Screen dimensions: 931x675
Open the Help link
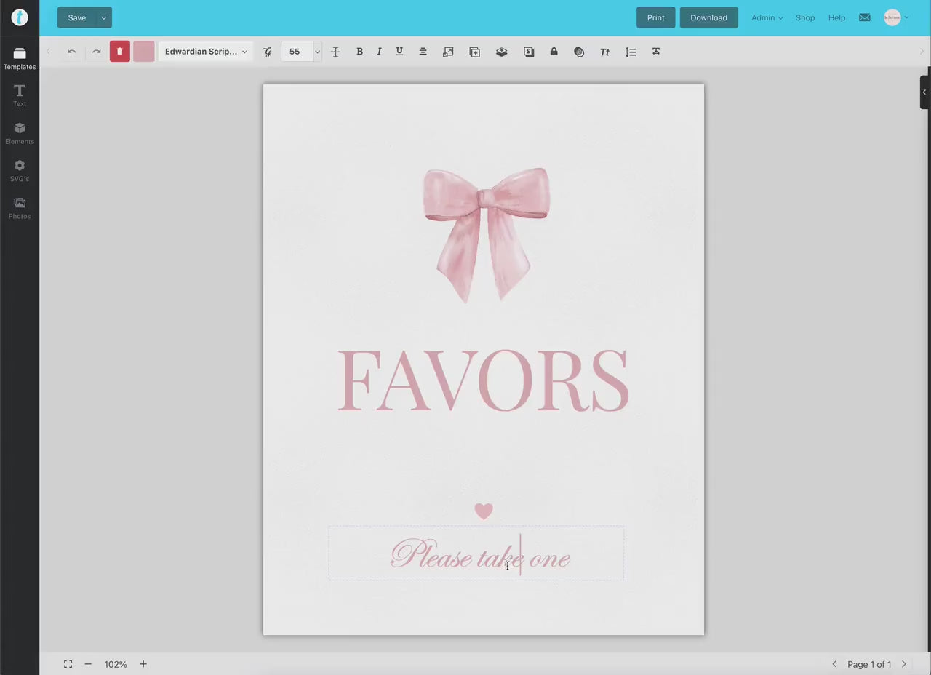pyautogui.click(x=836, y=17)
